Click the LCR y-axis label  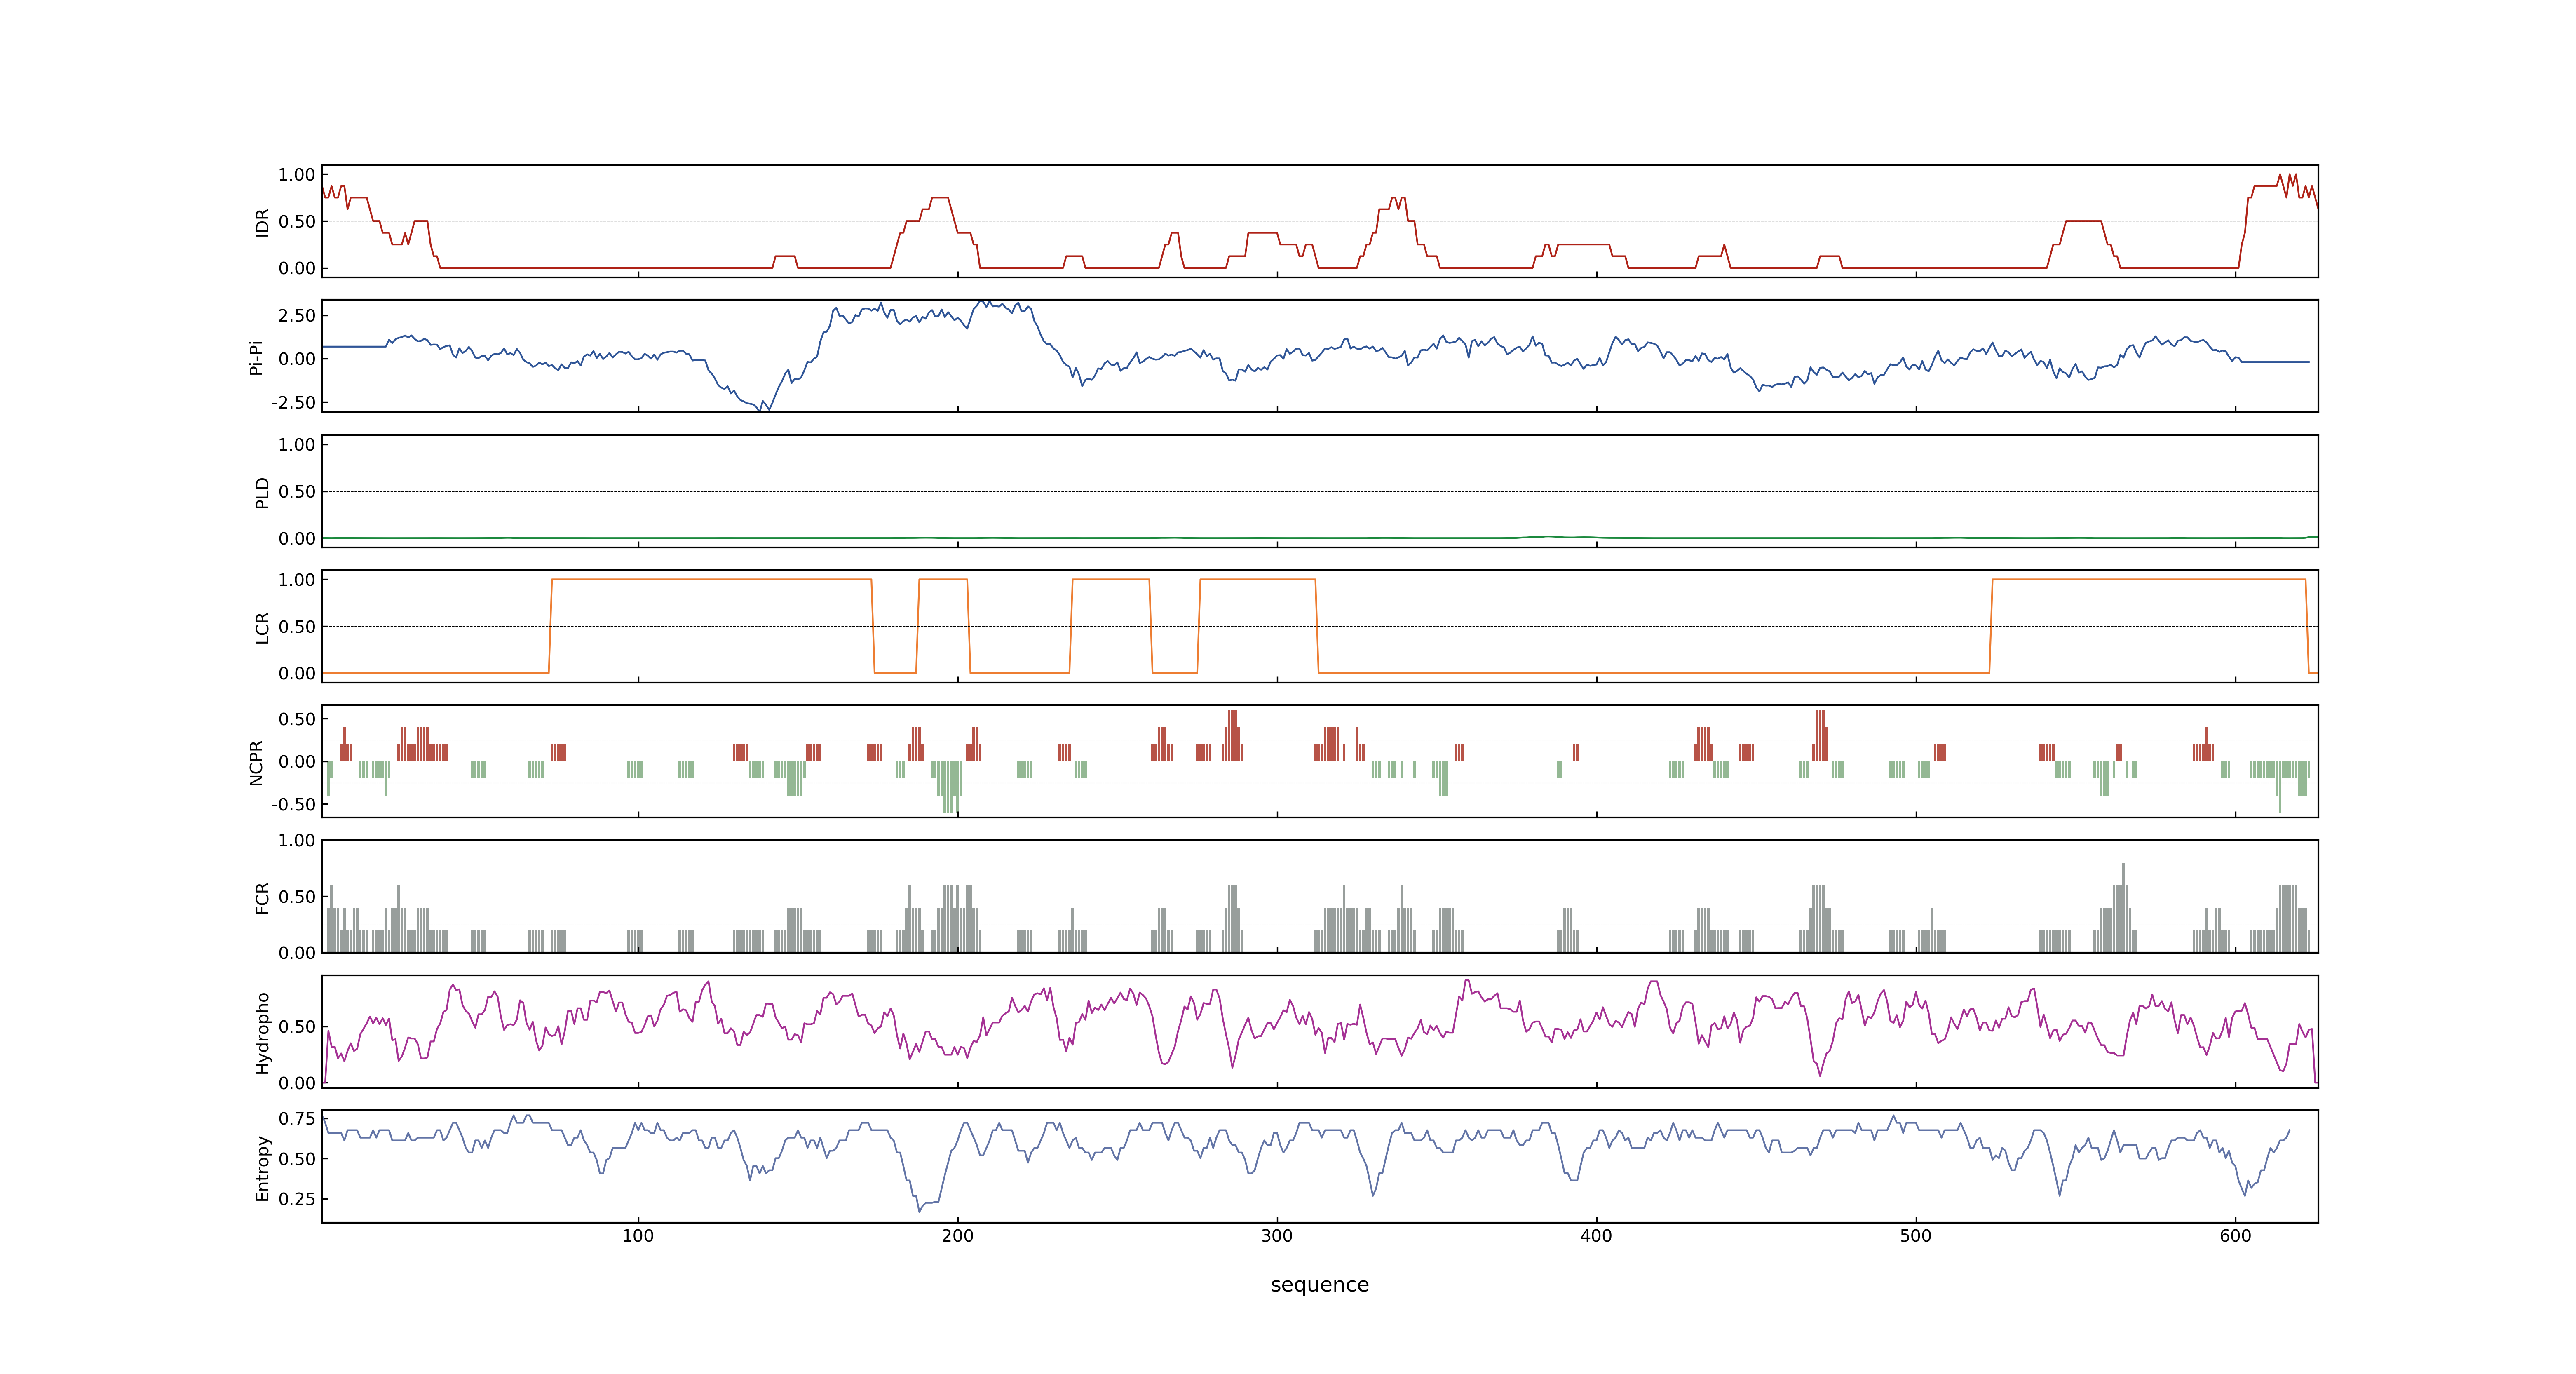pyautogui.click(x=262, y=627)
